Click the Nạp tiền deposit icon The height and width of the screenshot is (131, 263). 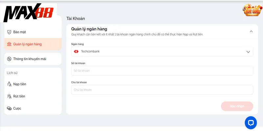pos(9,84)
